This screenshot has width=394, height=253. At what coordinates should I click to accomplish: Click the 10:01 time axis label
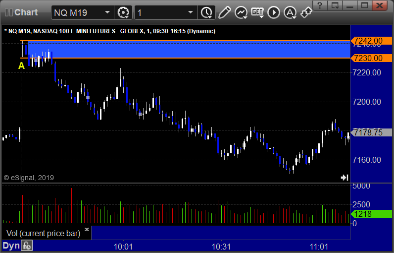coord(123,247)
